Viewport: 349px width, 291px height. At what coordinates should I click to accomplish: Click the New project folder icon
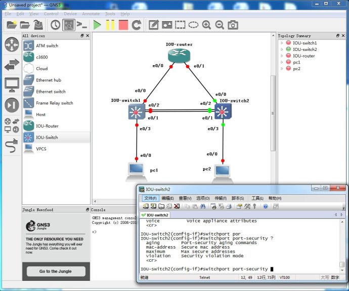point(12,25)
